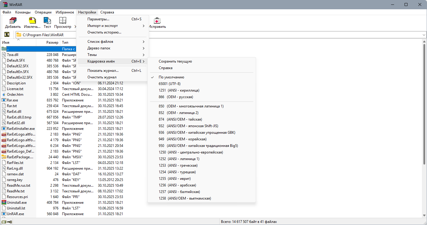Select 866 (OEM - русская) encoding
427x225 pixels.
pos(202,97)
